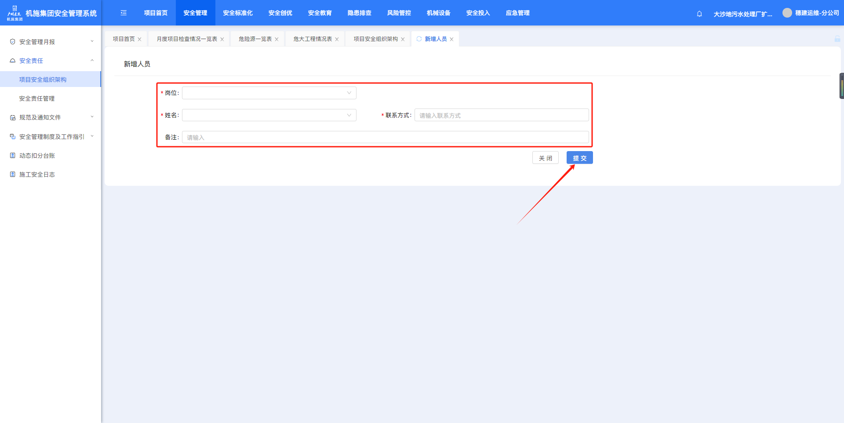Click the user avatar icon
This screenshot has width=844, height=423.
(787, 13)
